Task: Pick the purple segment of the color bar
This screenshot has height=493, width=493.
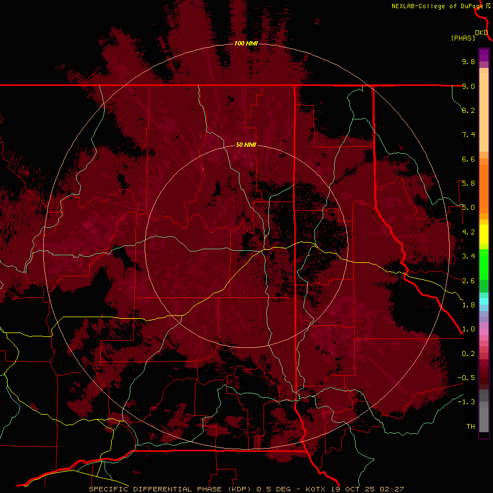Action: coord(484,55)
